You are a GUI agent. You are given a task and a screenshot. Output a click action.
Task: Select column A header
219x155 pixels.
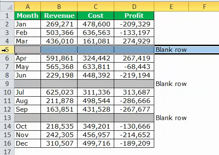tap(27, 6)
